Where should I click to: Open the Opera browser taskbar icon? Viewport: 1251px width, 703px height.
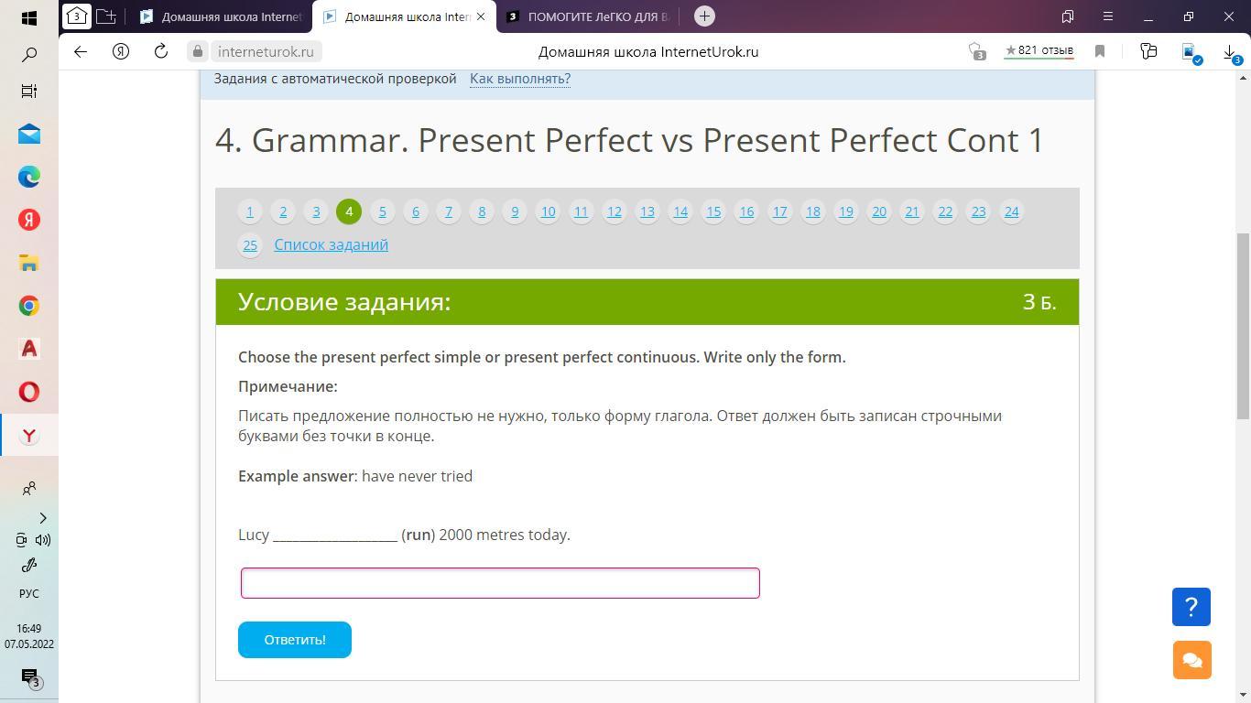(29, 392)
